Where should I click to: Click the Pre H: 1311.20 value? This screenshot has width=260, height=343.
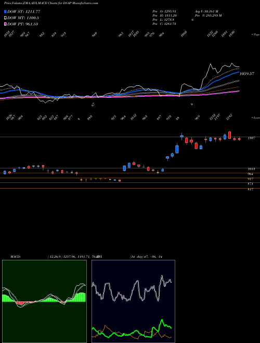[x=164, y=16]
